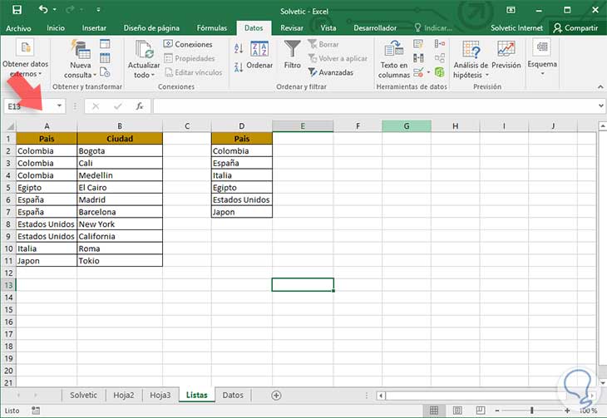This screenshot has height=418, width=607.
Task: Open the Vista ribbon tab
Action: (x=328, y=28)
